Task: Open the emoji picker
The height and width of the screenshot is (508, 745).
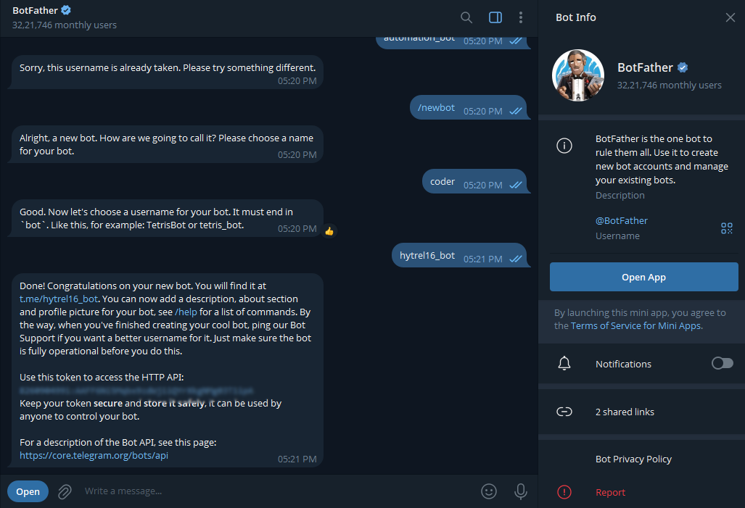Action: pyautogui.click(x=489, y=491)
